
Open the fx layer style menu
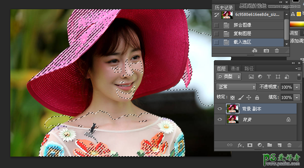click(x=240, y=145)
